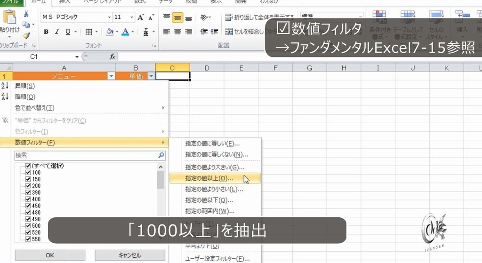Click the Cut scissors icon
The image size is (482, 263).
26,14
